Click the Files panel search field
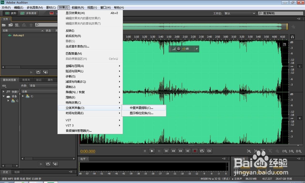Viewport: 305px width, 183px height. click(46, 25)
